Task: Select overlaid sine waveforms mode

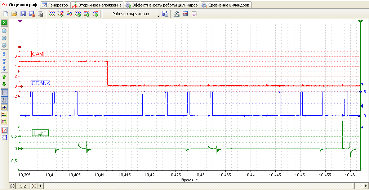Action: 69,14
